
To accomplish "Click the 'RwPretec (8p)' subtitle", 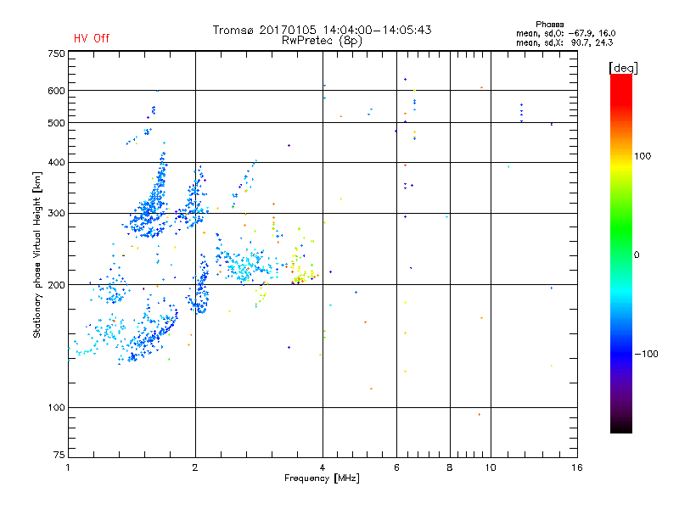I will pyautogui.click(x=322, y=41).
